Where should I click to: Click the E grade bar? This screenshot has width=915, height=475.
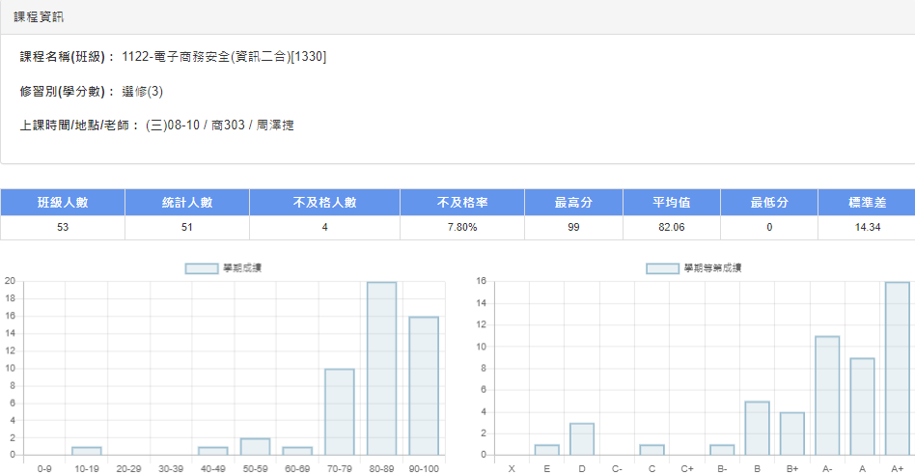coord(547,450)
